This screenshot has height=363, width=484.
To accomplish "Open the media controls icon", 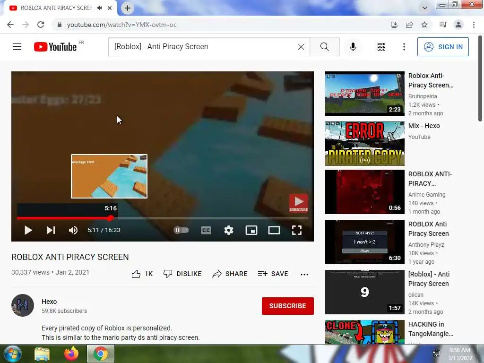I will click(443, 25).
